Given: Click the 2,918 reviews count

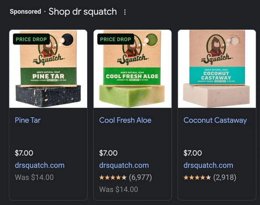Looking at the screenshot, I should (225, 177).
